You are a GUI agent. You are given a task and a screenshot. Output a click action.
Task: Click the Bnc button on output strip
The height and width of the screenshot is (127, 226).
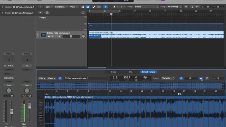[24, 124]
